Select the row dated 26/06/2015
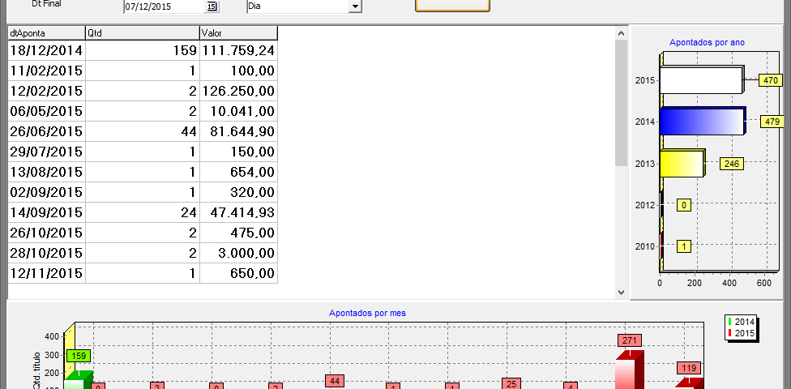 46,131
